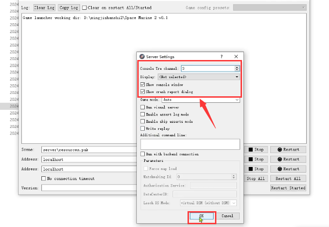The image size is (329, 227).
Task: Click the Restart All button
Action: (288, 179)
